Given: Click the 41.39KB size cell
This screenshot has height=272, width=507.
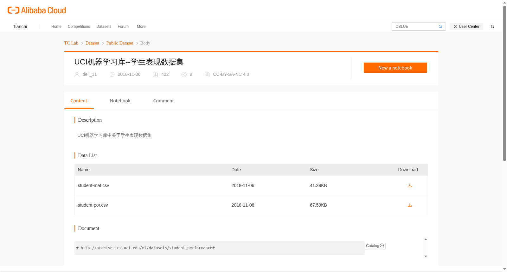Looking at the screenshot, I should coord(318,185).
